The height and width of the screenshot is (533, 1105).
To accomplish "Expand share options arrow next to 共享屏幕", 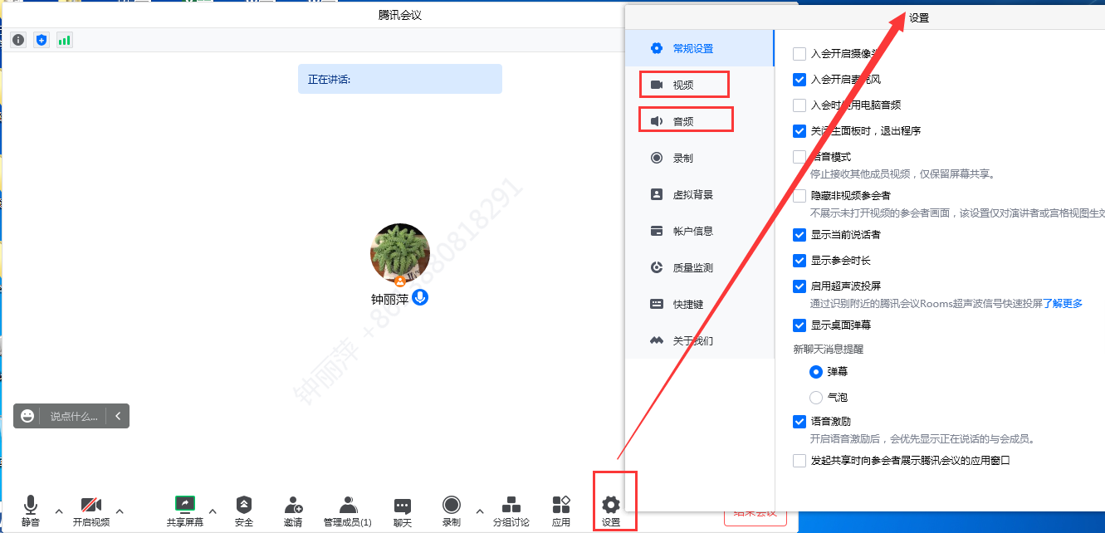I will click(213, 511).
